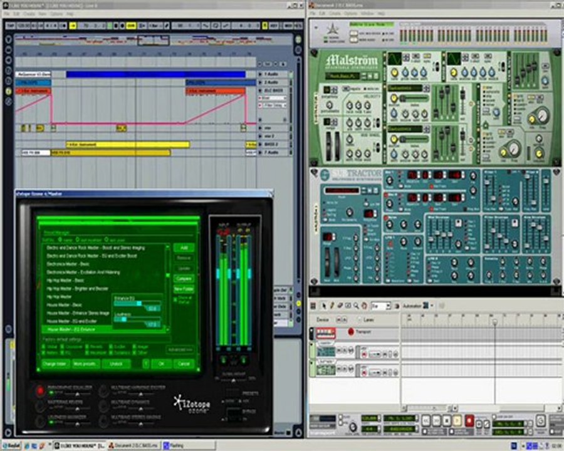The image size is (564, 451).
Task: Click the OK button in Ozone preset manager
Action: pyautogui.click(x=161, y=363)
